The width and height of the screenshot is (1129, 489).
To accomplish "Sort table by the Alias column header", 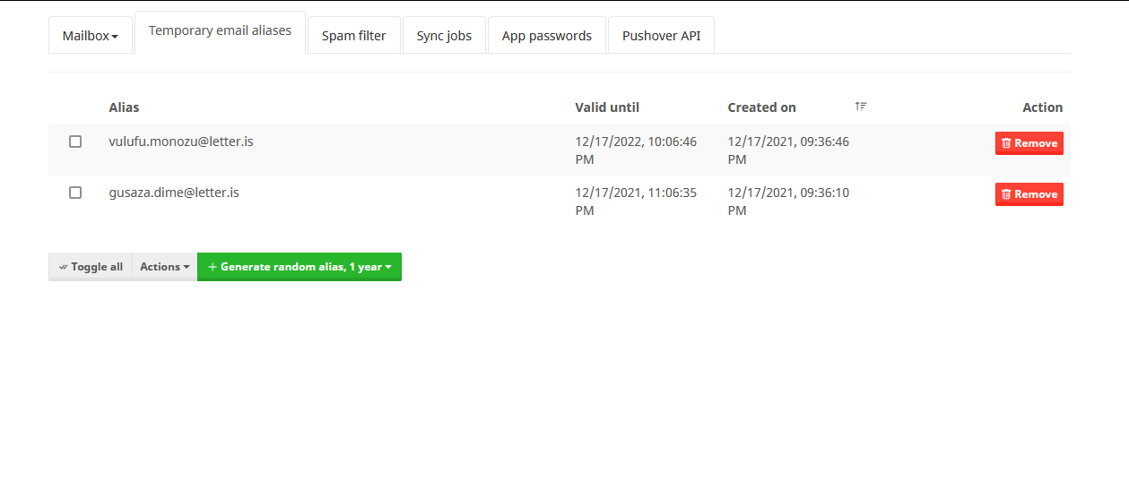I will point(125,107).
